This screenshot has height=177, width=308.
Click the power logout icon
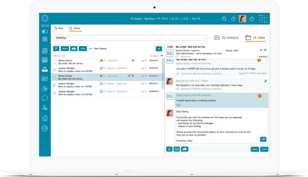[x=252, y=19]
